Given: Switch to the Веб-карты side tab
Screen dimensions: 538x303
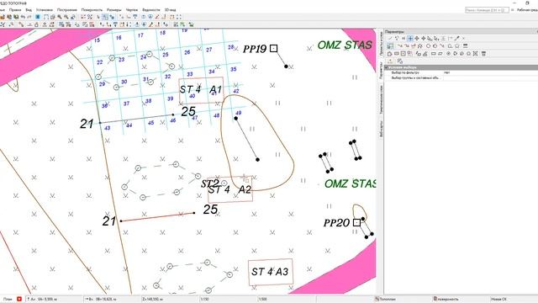Looking at the screenshot, I should [381, 129].
